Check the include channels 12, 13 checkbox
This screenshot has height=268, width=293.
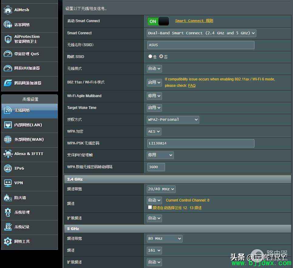150,207
